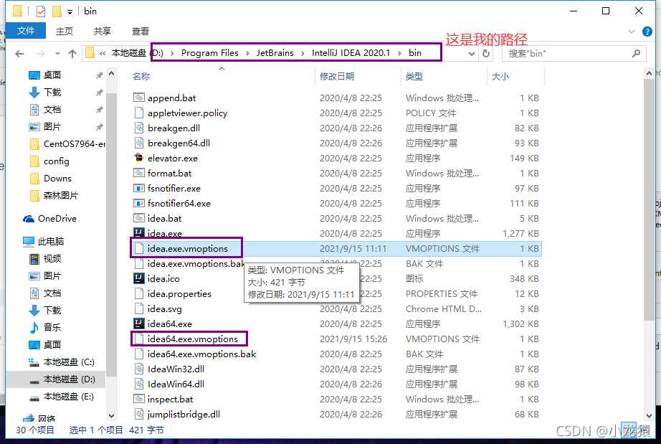
Task: Open the 主页 ribbon tab
Action: tap(65, 32)
